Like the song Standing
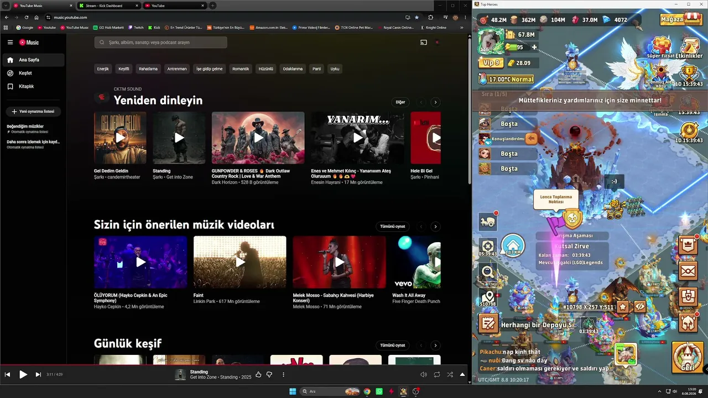Image resolution: width=708 pixels, height=398 pixels. [258, 375]
